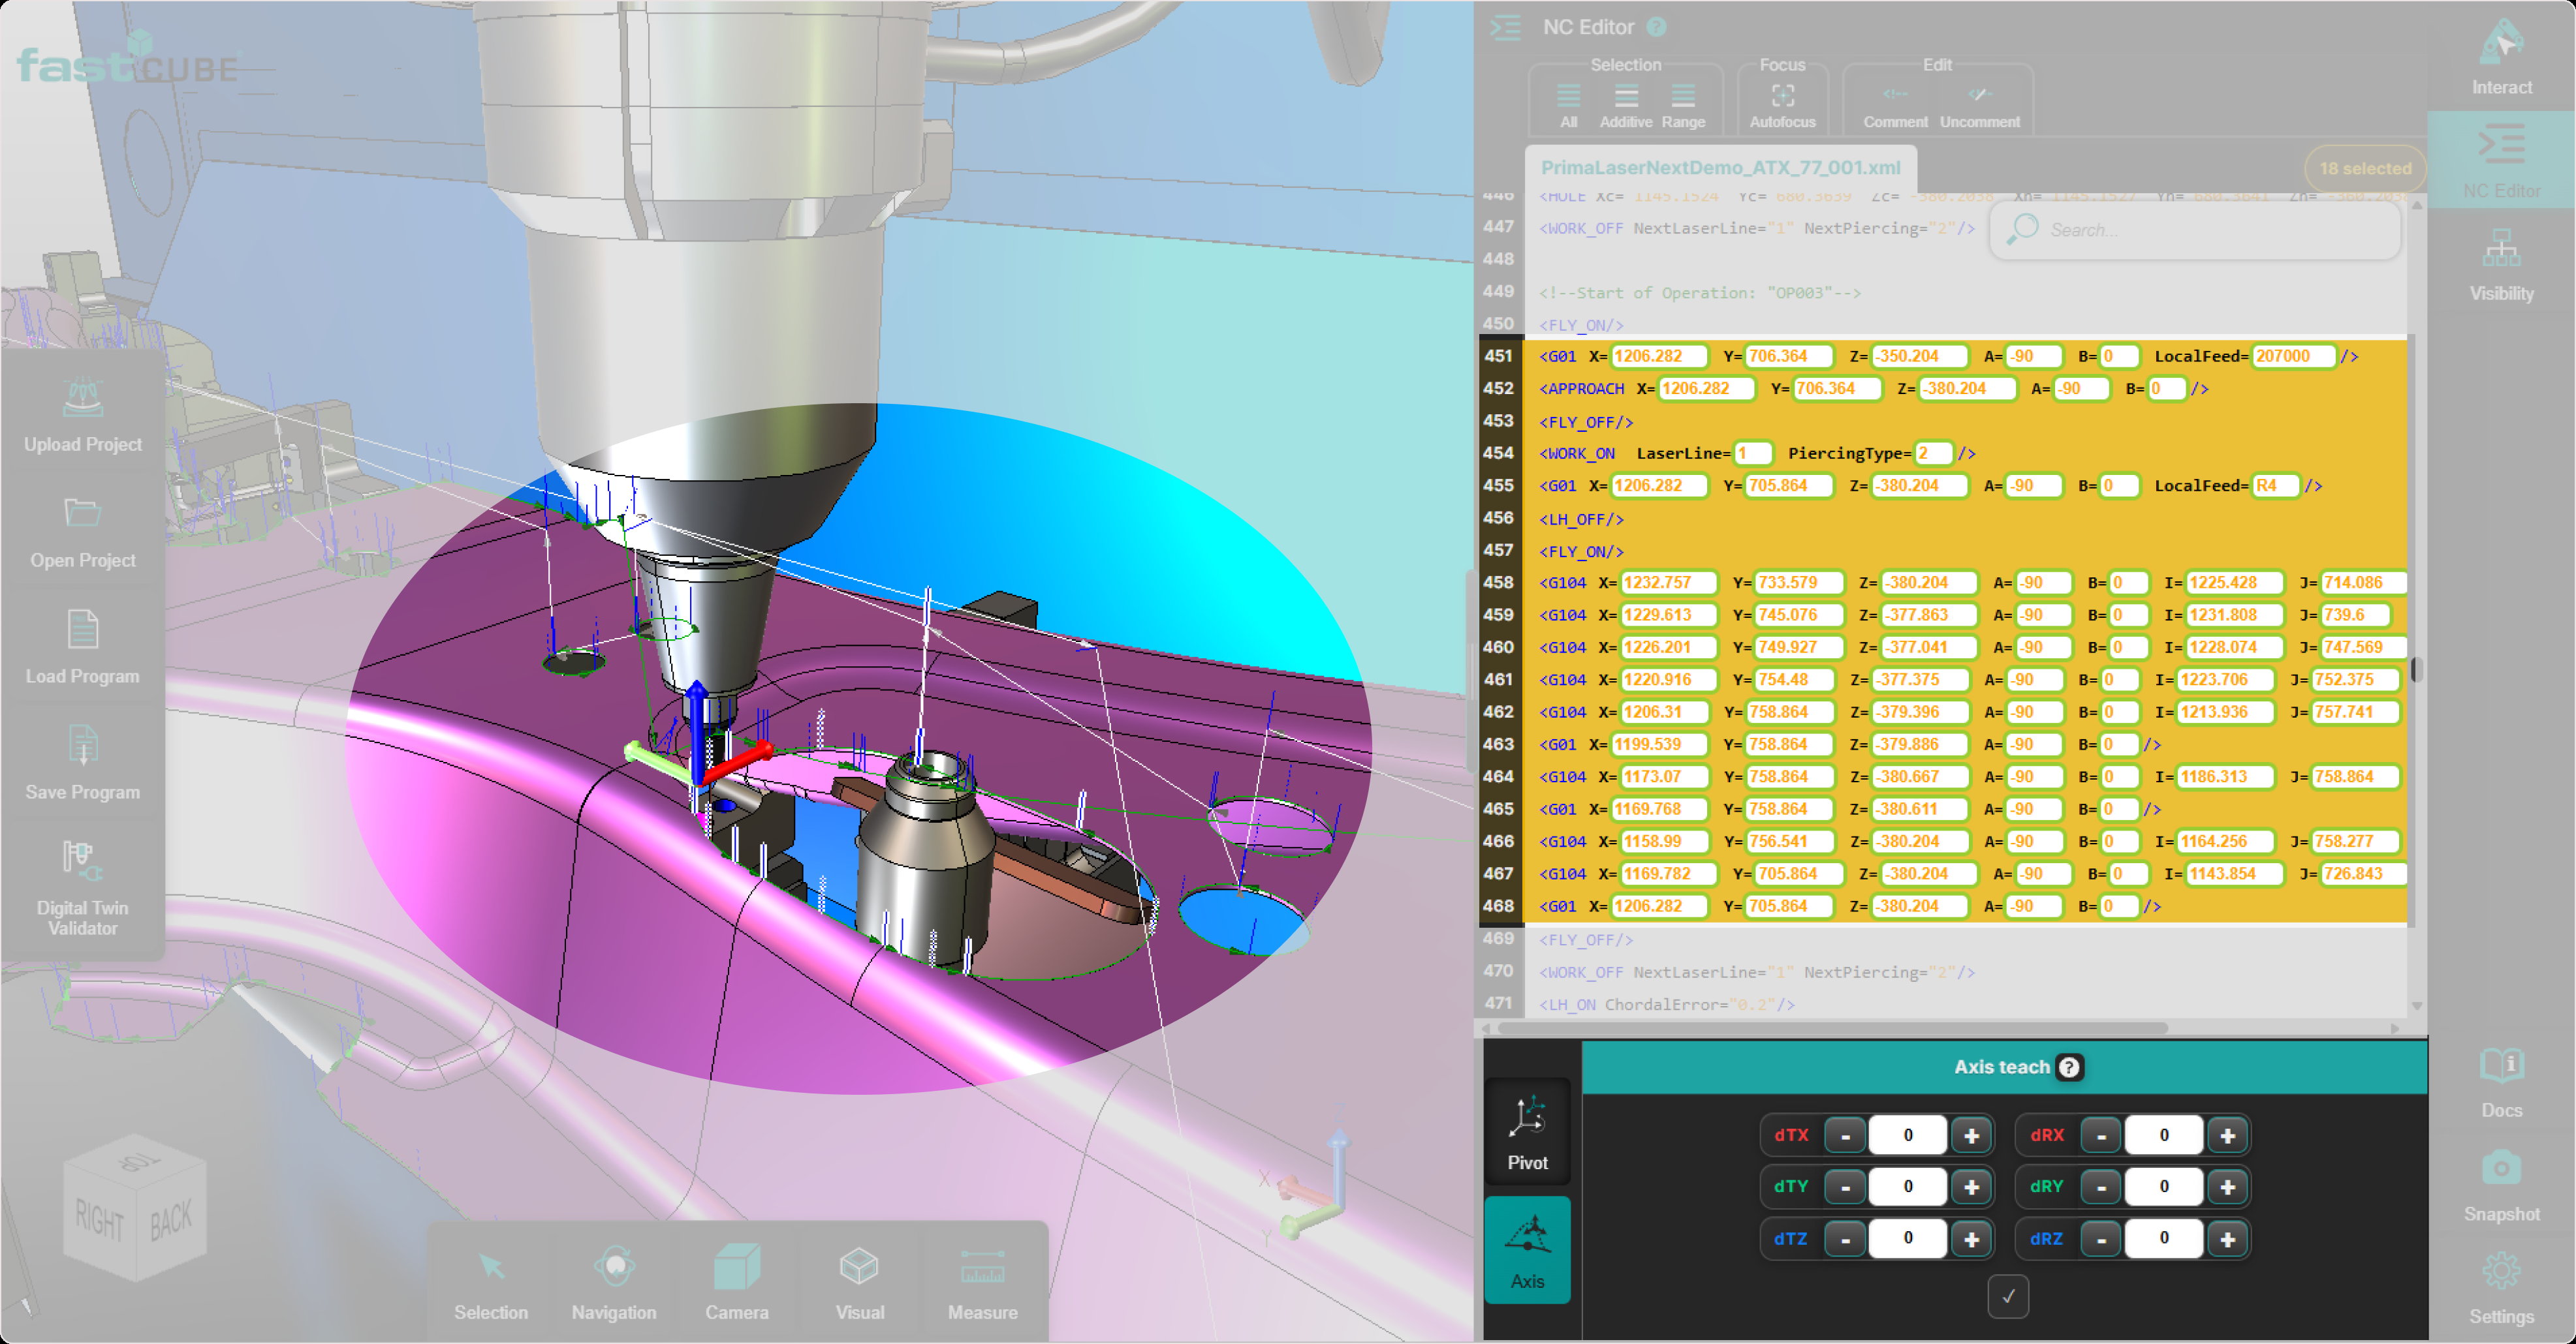Toggle Autofocus in the Focus group
This screenshot has width=2576, height=1344.
1782,106
